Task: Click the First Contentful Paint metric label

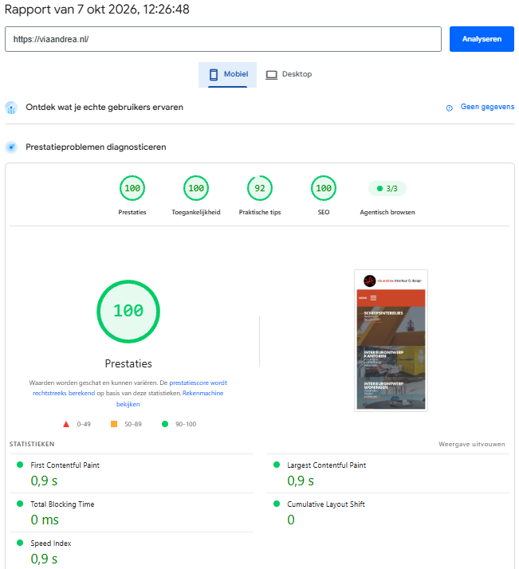Action: 65,465
